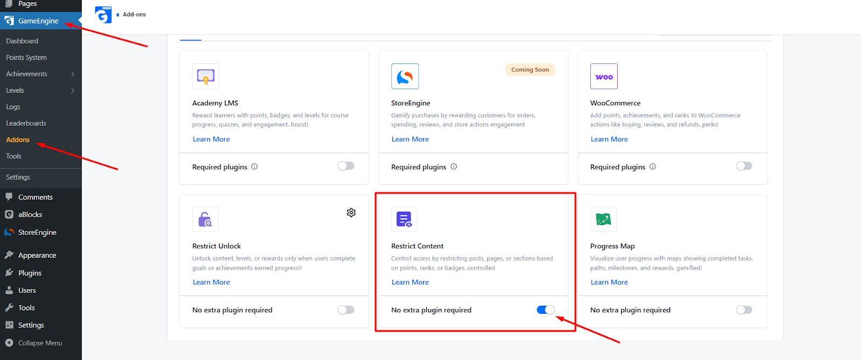Image resolution: width=861 pixels, height=360 pixels.
Task: Expand the Achievements submenu chevron
Action: tap(73, 74)
